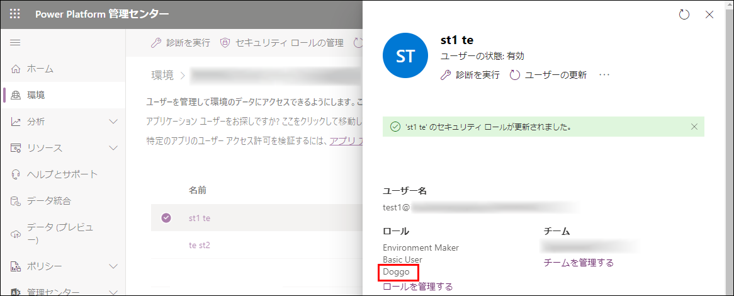
Task: Click the ユーザーの更新 refresh icon
Action: pos(515,75)
